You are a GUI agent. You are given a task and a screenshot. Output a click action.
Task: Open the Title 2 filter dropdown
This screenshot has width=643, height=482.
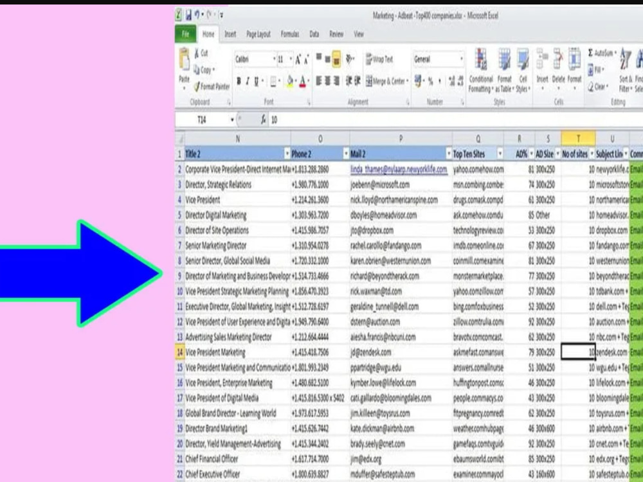coord(287,154)
